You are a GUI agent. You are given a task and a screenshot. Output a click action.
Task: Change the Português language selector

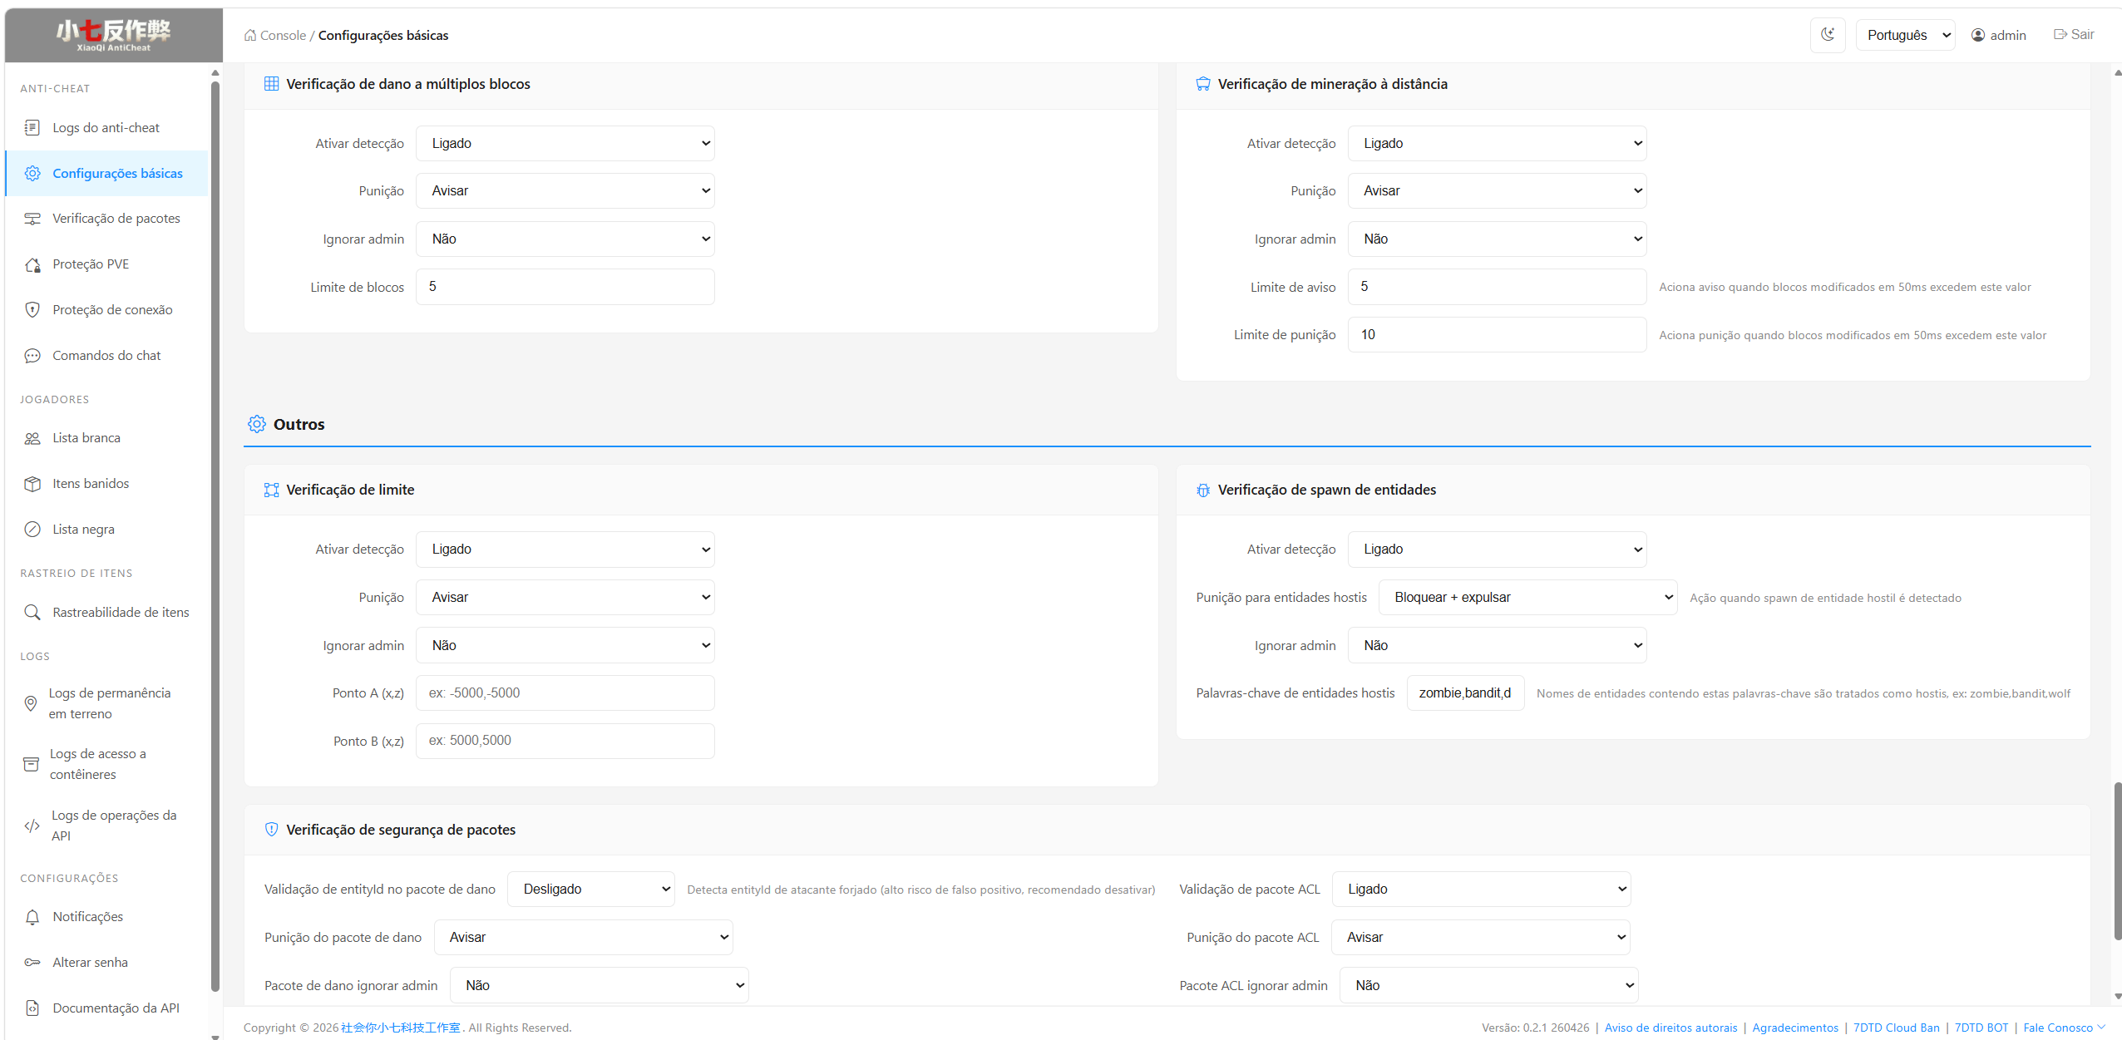tap(1905, 35)
